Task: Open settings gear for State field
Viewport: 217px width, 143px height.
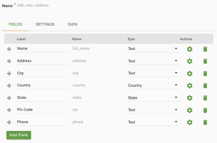Action: [x=189, y=98]
